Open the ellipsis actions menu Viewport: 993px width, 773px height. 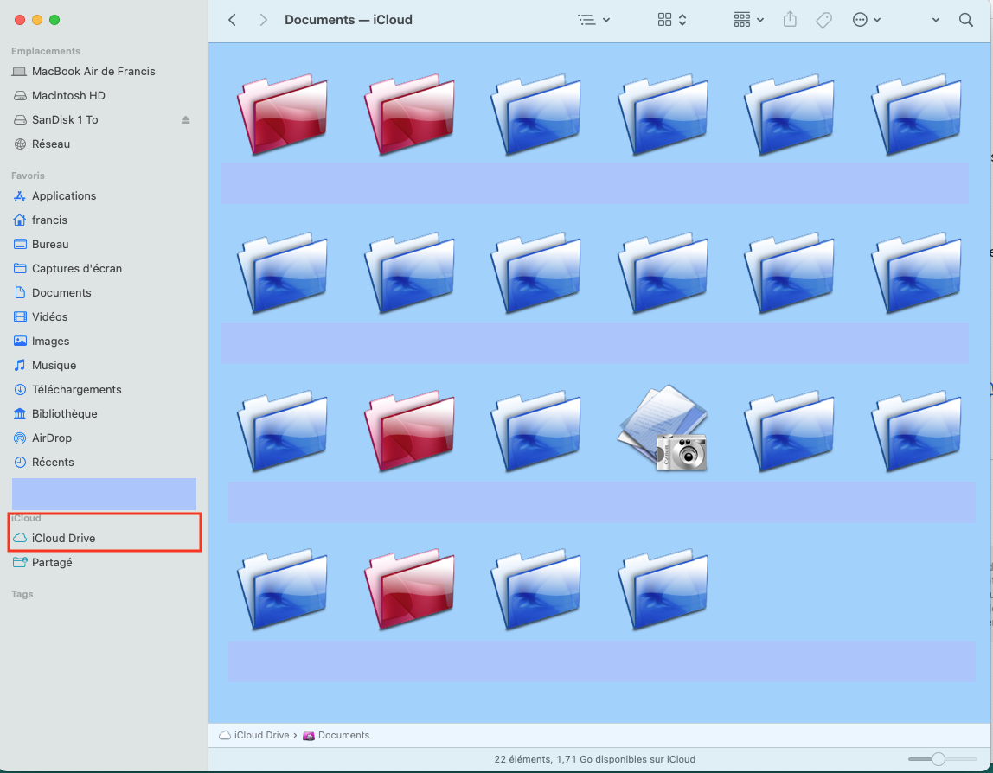coord(866,20)
